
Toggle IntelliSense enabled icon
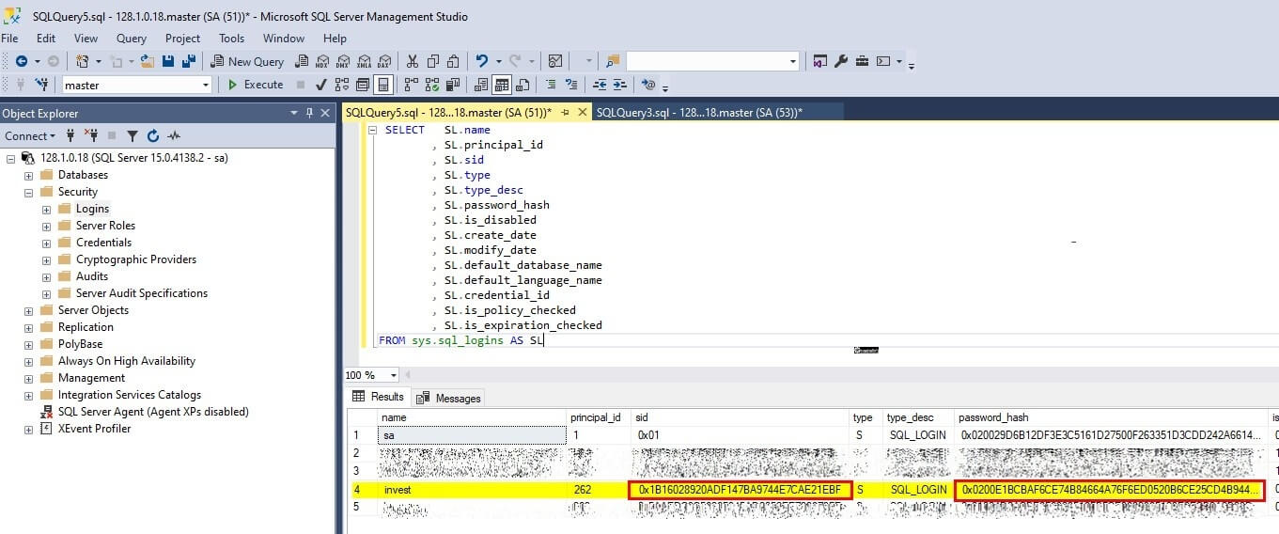(x=382, y=85)
